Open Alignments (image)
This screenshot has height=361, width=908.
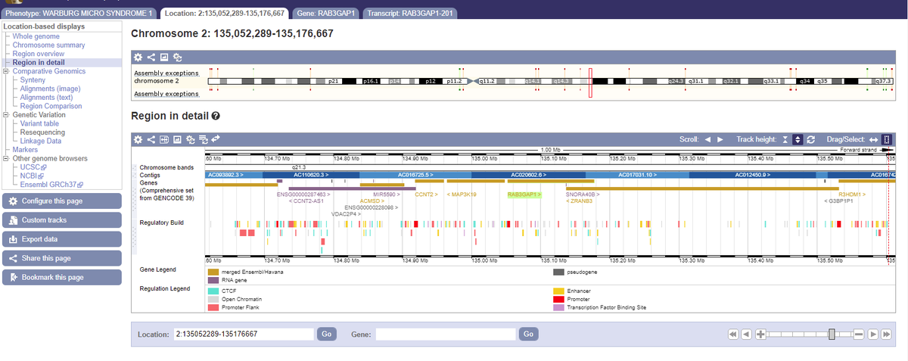click(x=50, y=89)
